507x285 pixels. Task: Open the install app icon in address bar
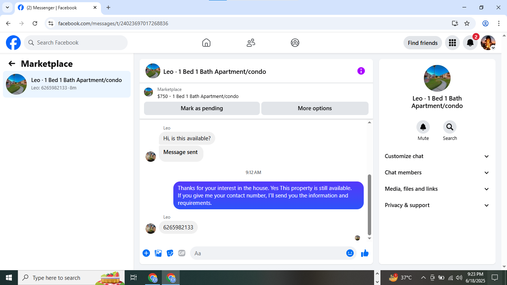click(x=455, y=23)
